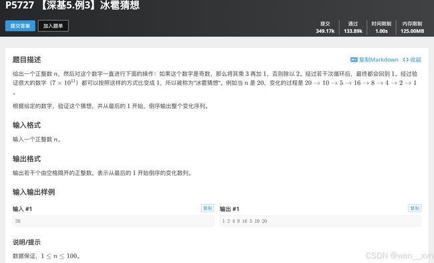The height and width of the screenshot is (263, 434).
Task: Click the problem title P5727 冰雹猜想
Action: pos(73,5)
